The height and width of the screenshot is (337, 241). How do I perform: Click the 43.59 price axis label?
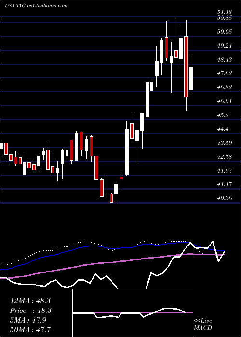(x=224, y=143)
